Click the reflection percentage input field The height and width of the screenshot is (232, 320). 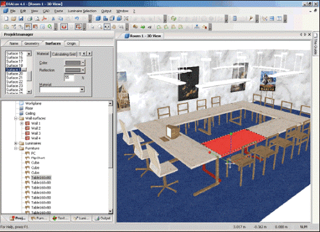coord(69,77)
